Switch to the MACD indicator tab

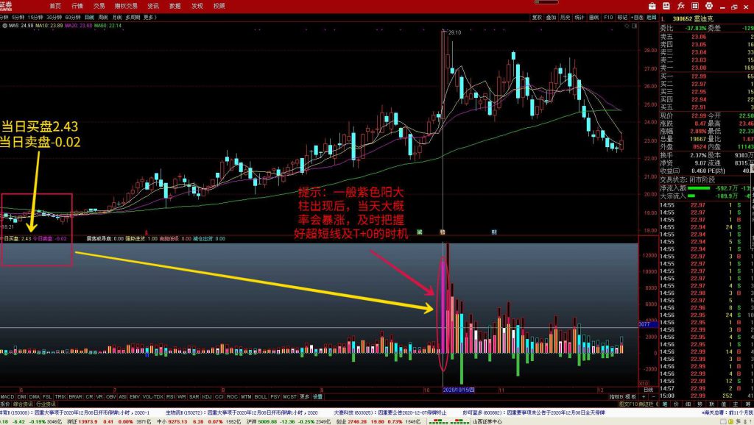click(x=7, y=397)
